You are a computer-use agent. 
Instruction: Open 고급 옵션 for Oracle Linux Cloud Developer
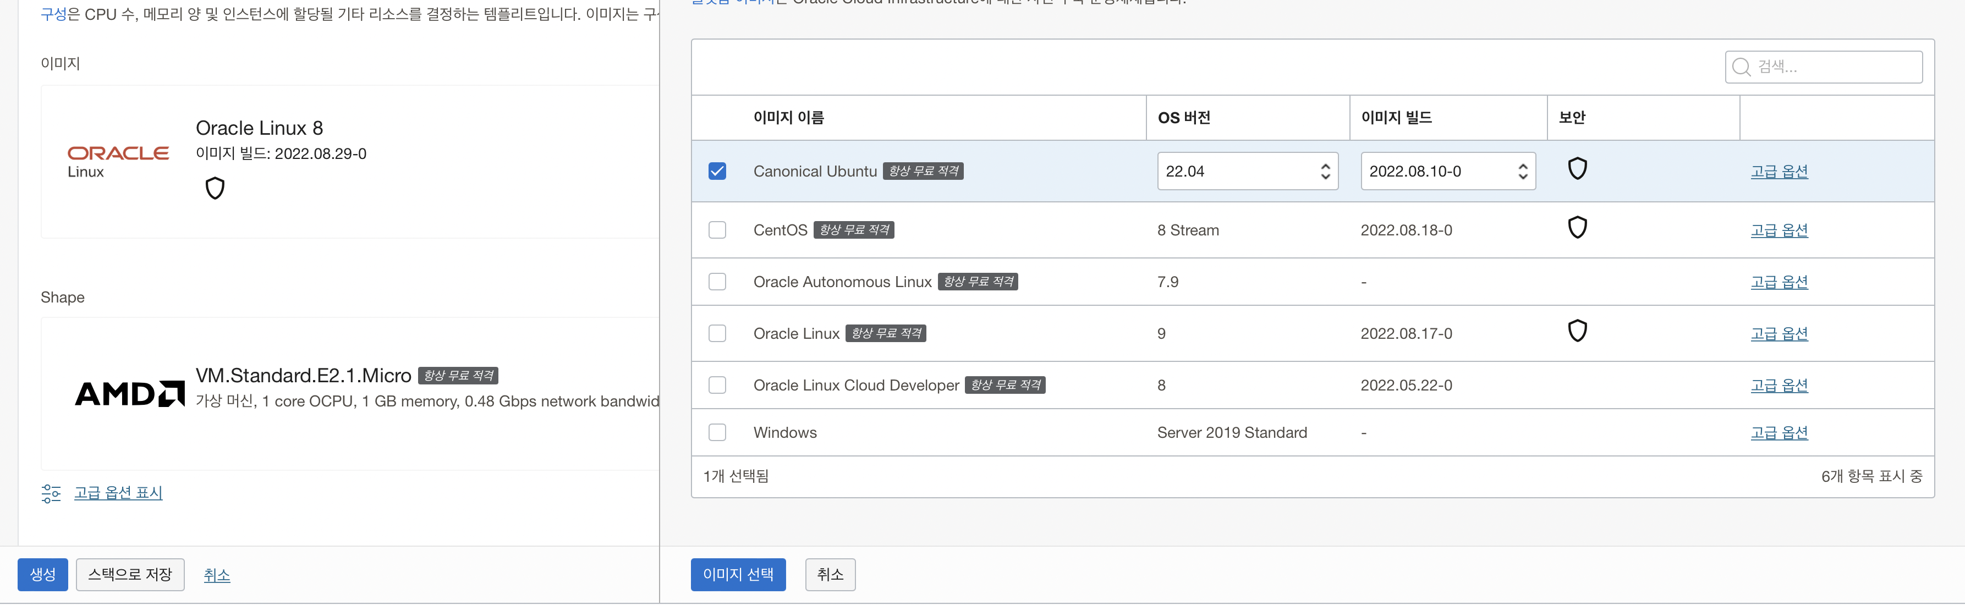[1779, 386]
